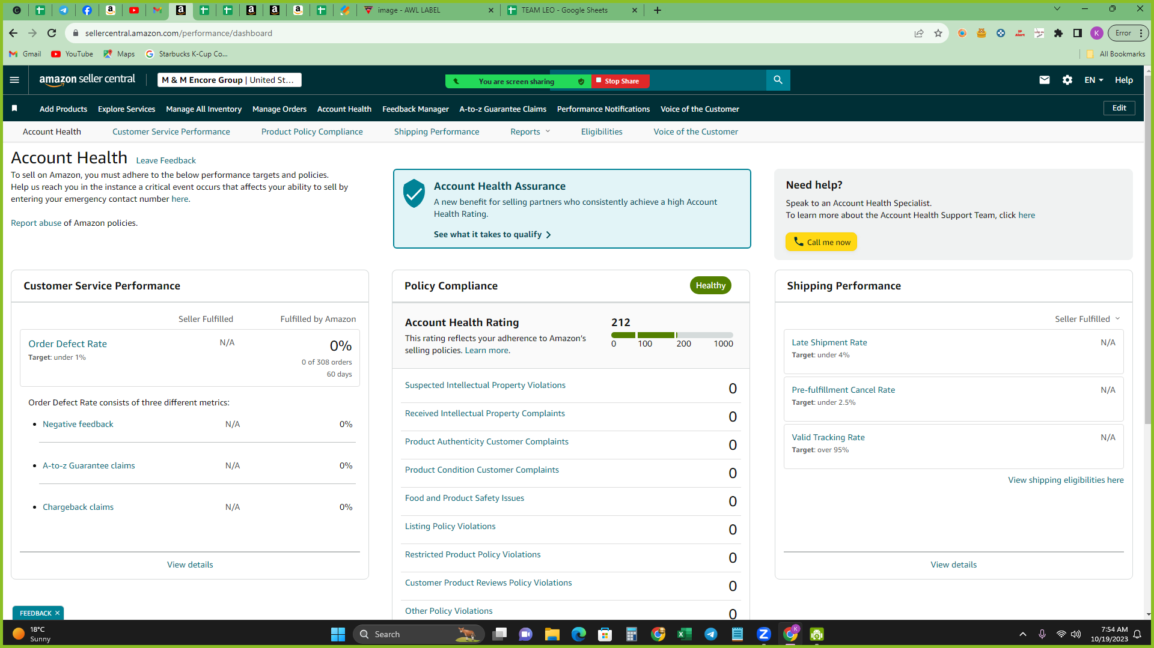Image resolution: width=1154 pixels, height=648 pixels.
Task: Open Telegram from the taskbar
Action: pos(711,634)
